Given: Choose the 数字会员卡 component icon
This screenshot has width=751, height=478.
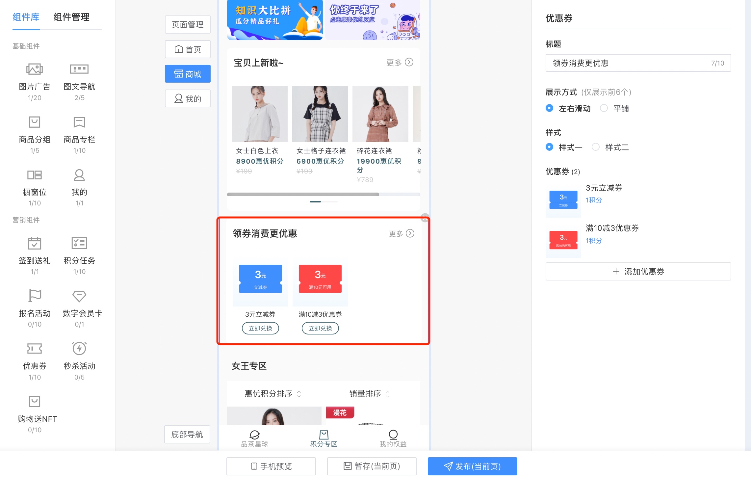Looking at the screenshot, I should point(79,296).
